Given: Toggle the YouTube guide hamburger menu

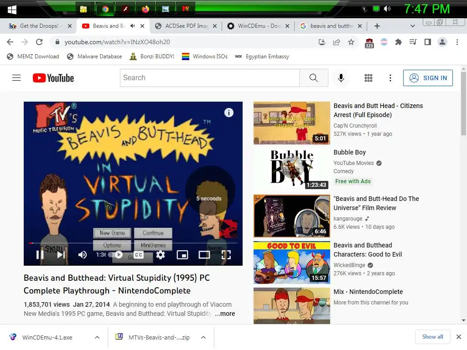Looking at the screenshot, I should 16,78.
